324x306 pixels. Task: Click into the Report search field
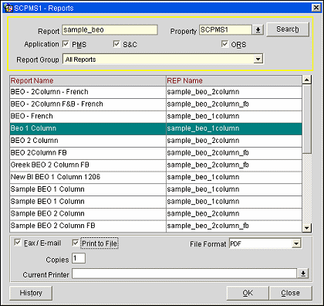point(110,30)
